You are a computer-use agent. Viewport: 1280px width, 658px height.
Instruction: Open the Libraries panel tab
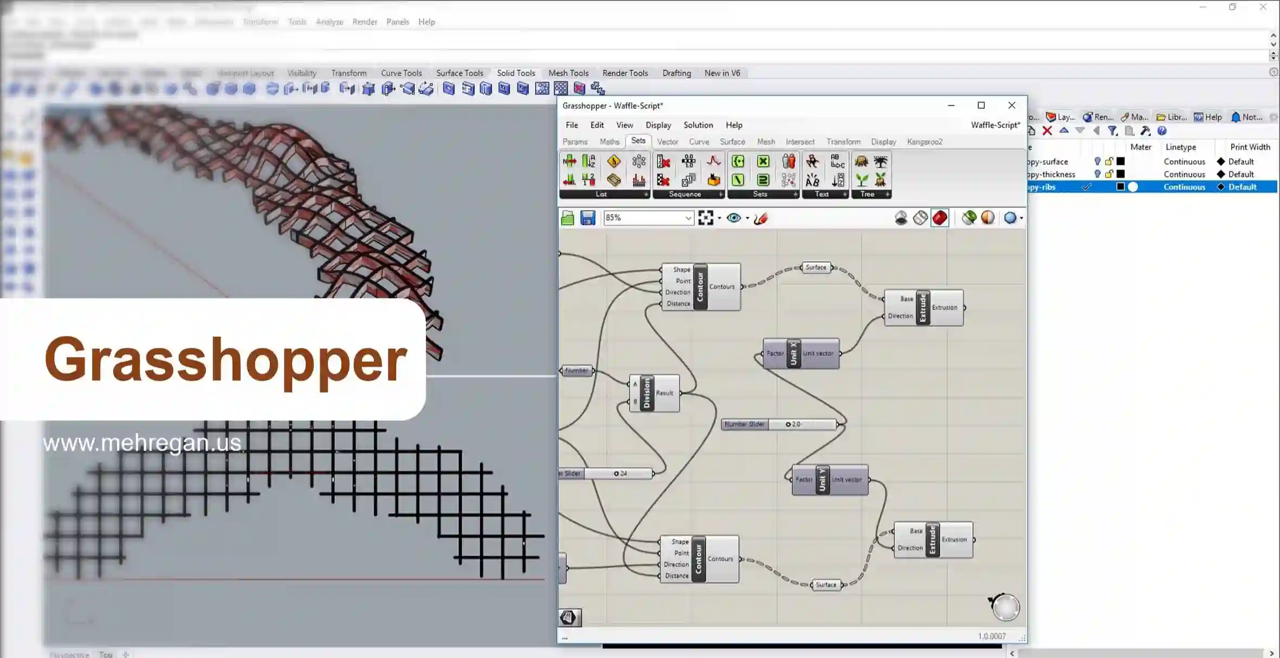click(x=1172, y=117)
